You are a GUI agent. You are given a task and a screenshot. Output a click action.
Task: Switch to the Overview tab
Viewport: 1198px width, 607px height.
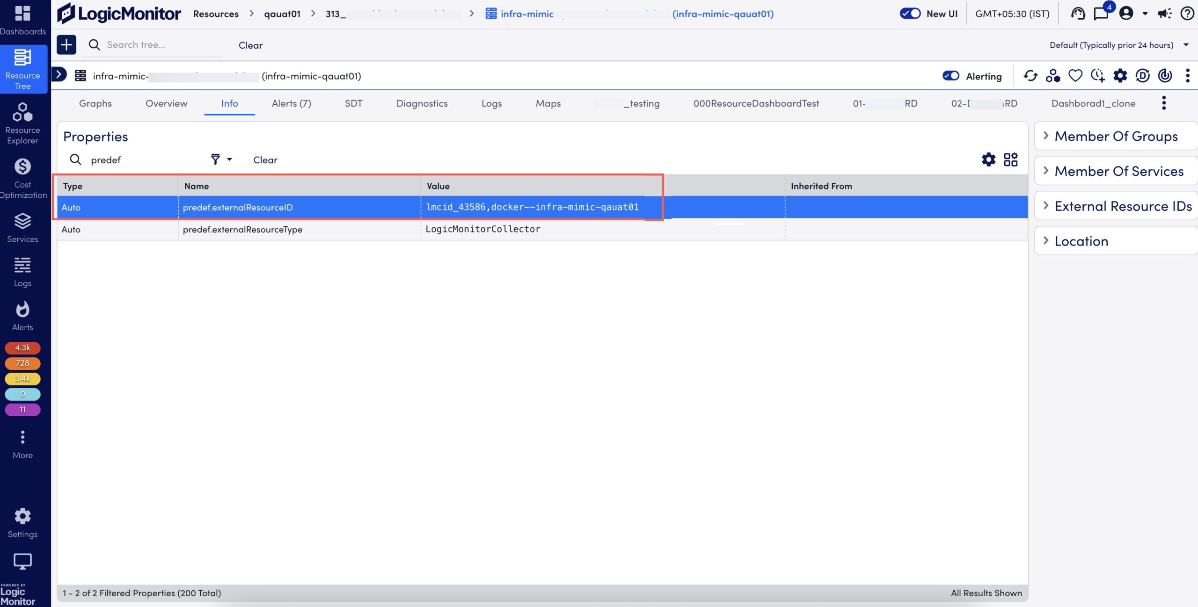coord(167,103)
